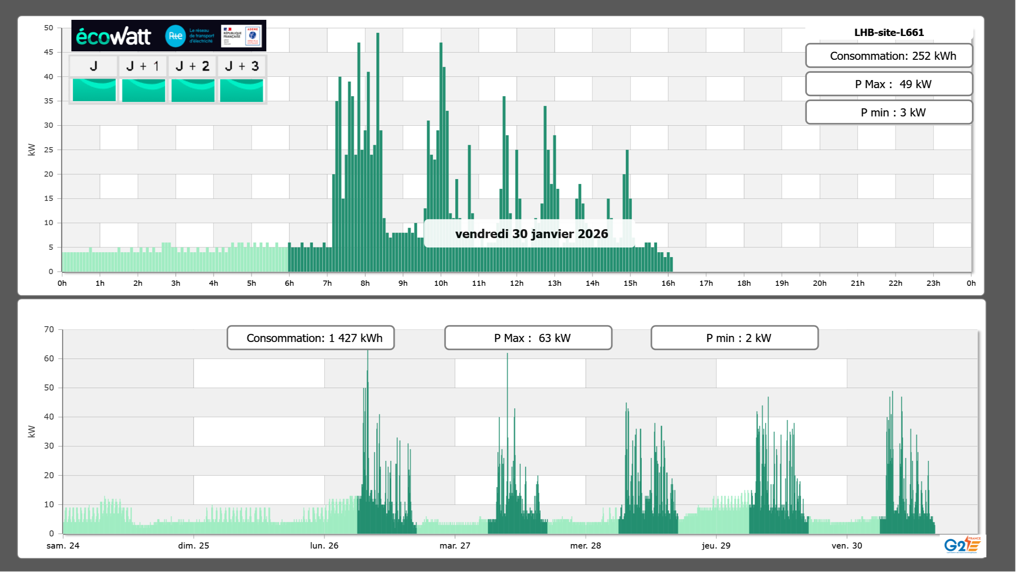Select the green signal under J + 2
The width and height of the screenshot is (1016, 572).
pyautogui.click(x=193, y=90)
